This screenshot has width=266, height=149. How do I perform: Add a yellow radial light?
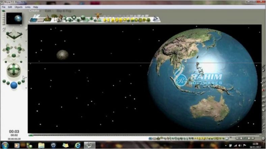pyautogui.click(x=105, y=20)
